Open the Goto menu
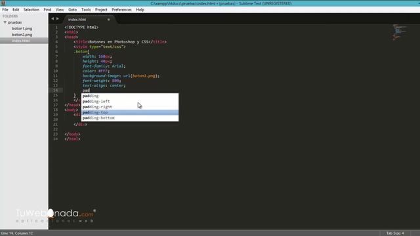This screenshot has height=236, width=420. tap(72, 10)
